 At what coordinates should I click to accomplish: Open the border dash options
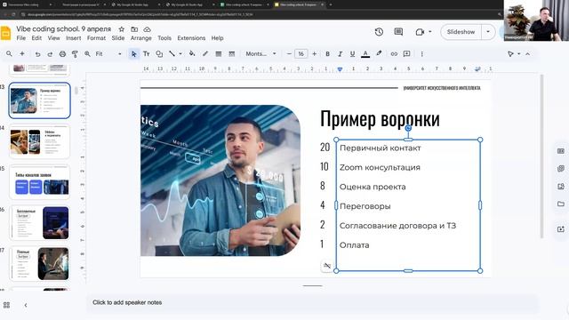[x=231, y=53]
